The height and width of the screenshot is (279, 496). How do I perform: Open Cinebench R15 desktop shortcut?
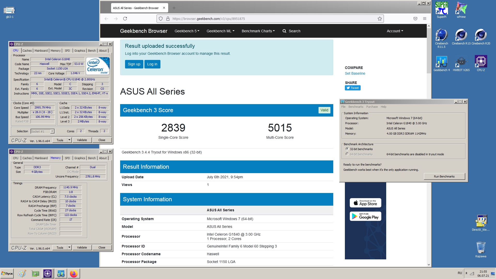point(461,37)
